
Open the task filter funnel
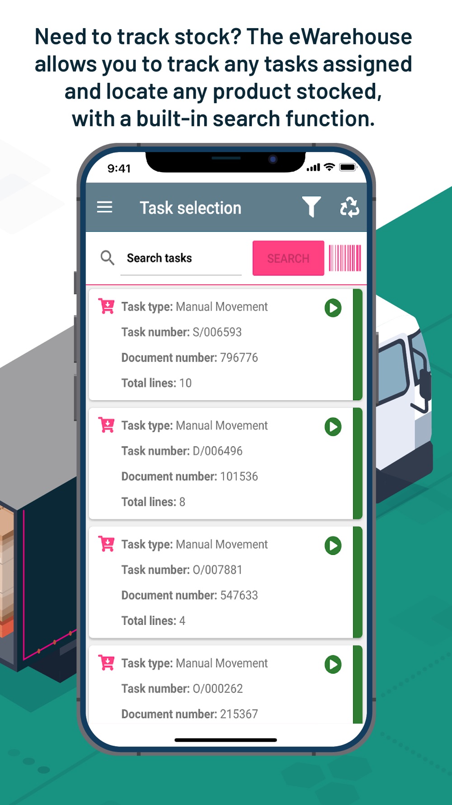(x=311, y=207)
